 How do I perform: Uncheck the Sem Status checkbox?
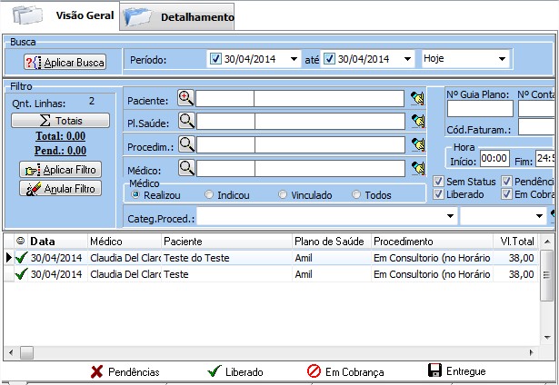pyautogui.click(x=439, y=182)
